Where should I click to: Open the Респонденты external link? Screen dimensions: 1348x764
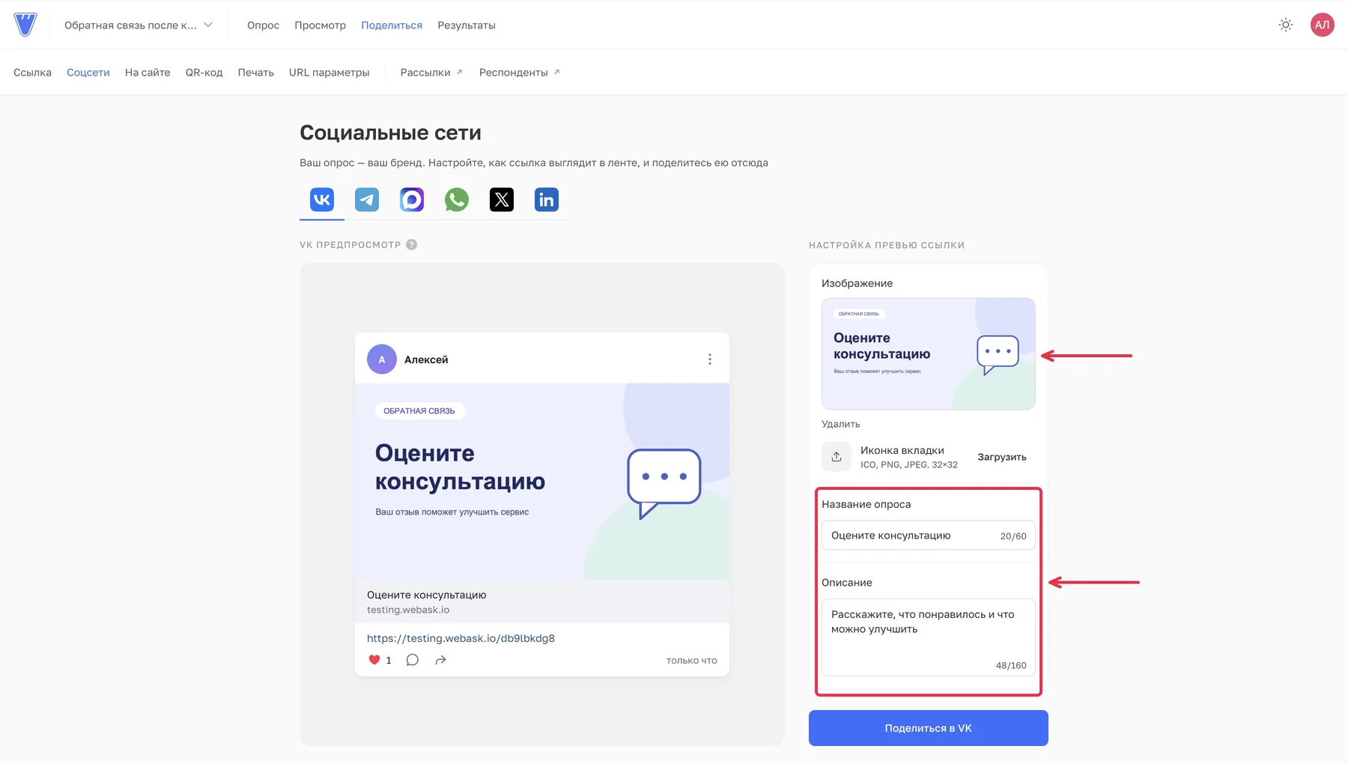(520, 73)
